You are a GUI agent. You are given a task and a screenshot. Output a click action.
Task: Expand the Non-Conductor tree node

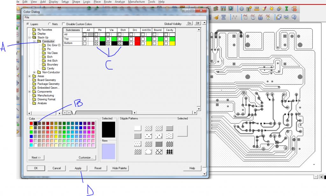pyautogui.click(x=34, y=72)
